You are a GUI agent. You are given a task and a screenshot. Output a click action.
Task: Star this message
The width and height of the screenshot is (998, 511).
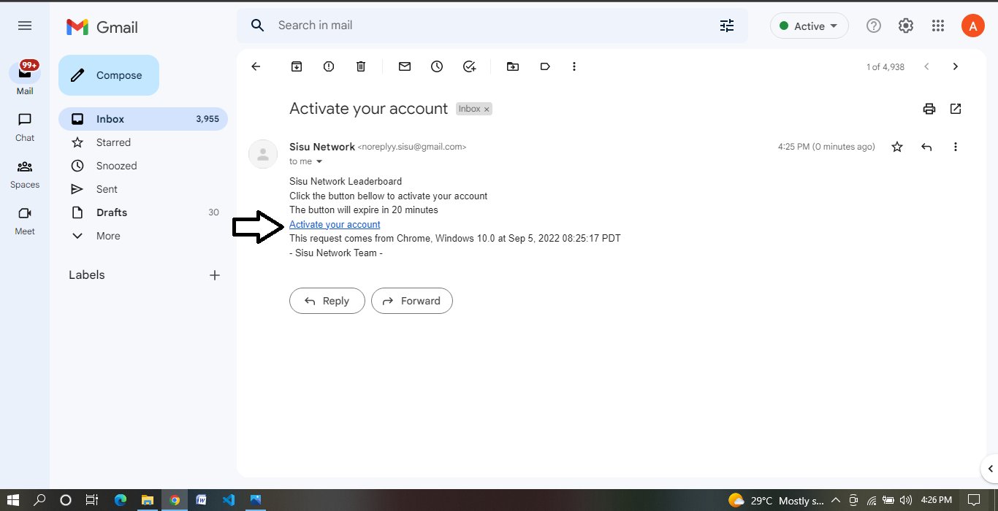897,147
